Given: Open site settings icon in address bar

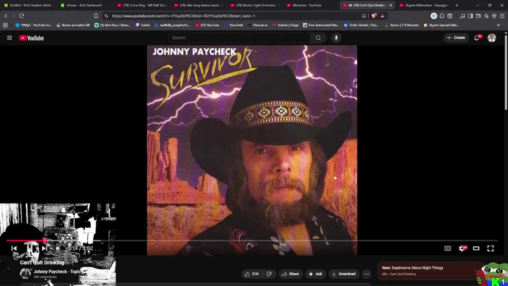Looking at the screenshot, I should [x=106, y=16].
